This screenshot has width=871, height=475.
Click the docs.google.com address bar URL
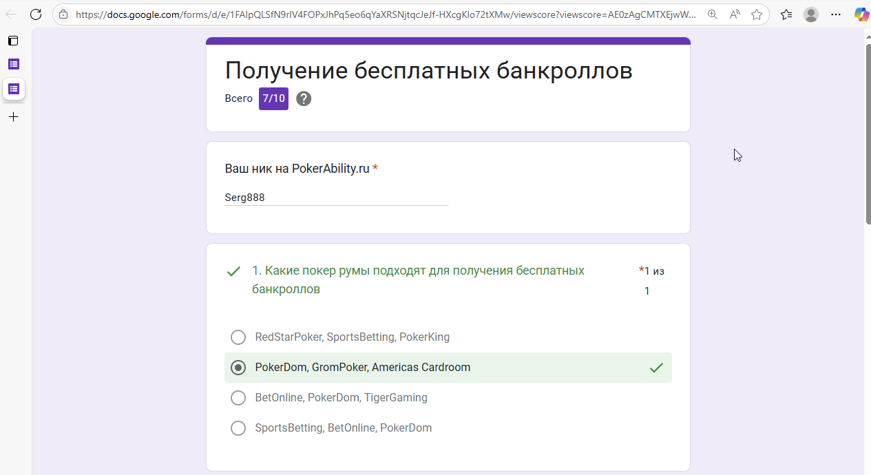386,14
